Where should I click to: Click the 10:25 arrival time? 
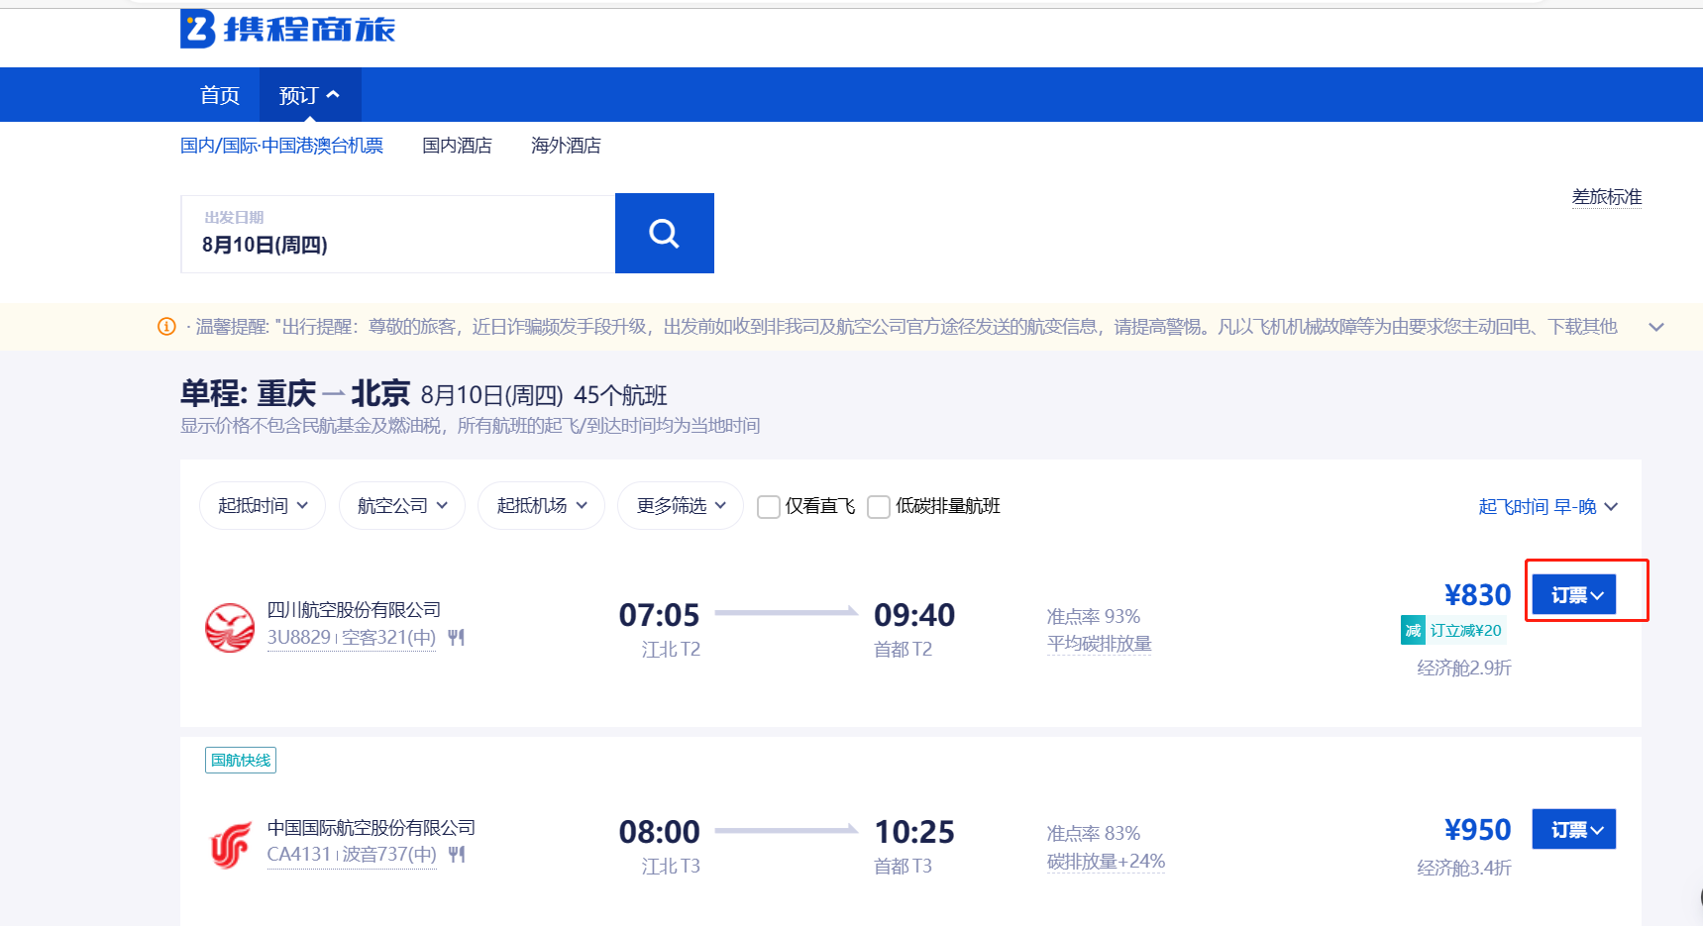pos(914,832)
